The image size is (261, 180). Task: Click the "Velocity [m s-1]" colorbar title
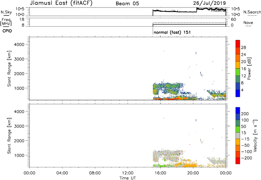(255, 135)
